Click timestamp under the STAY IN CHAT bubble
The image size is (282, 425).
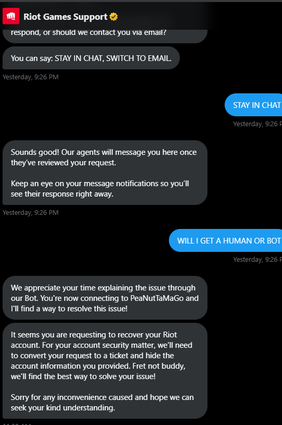258,124
